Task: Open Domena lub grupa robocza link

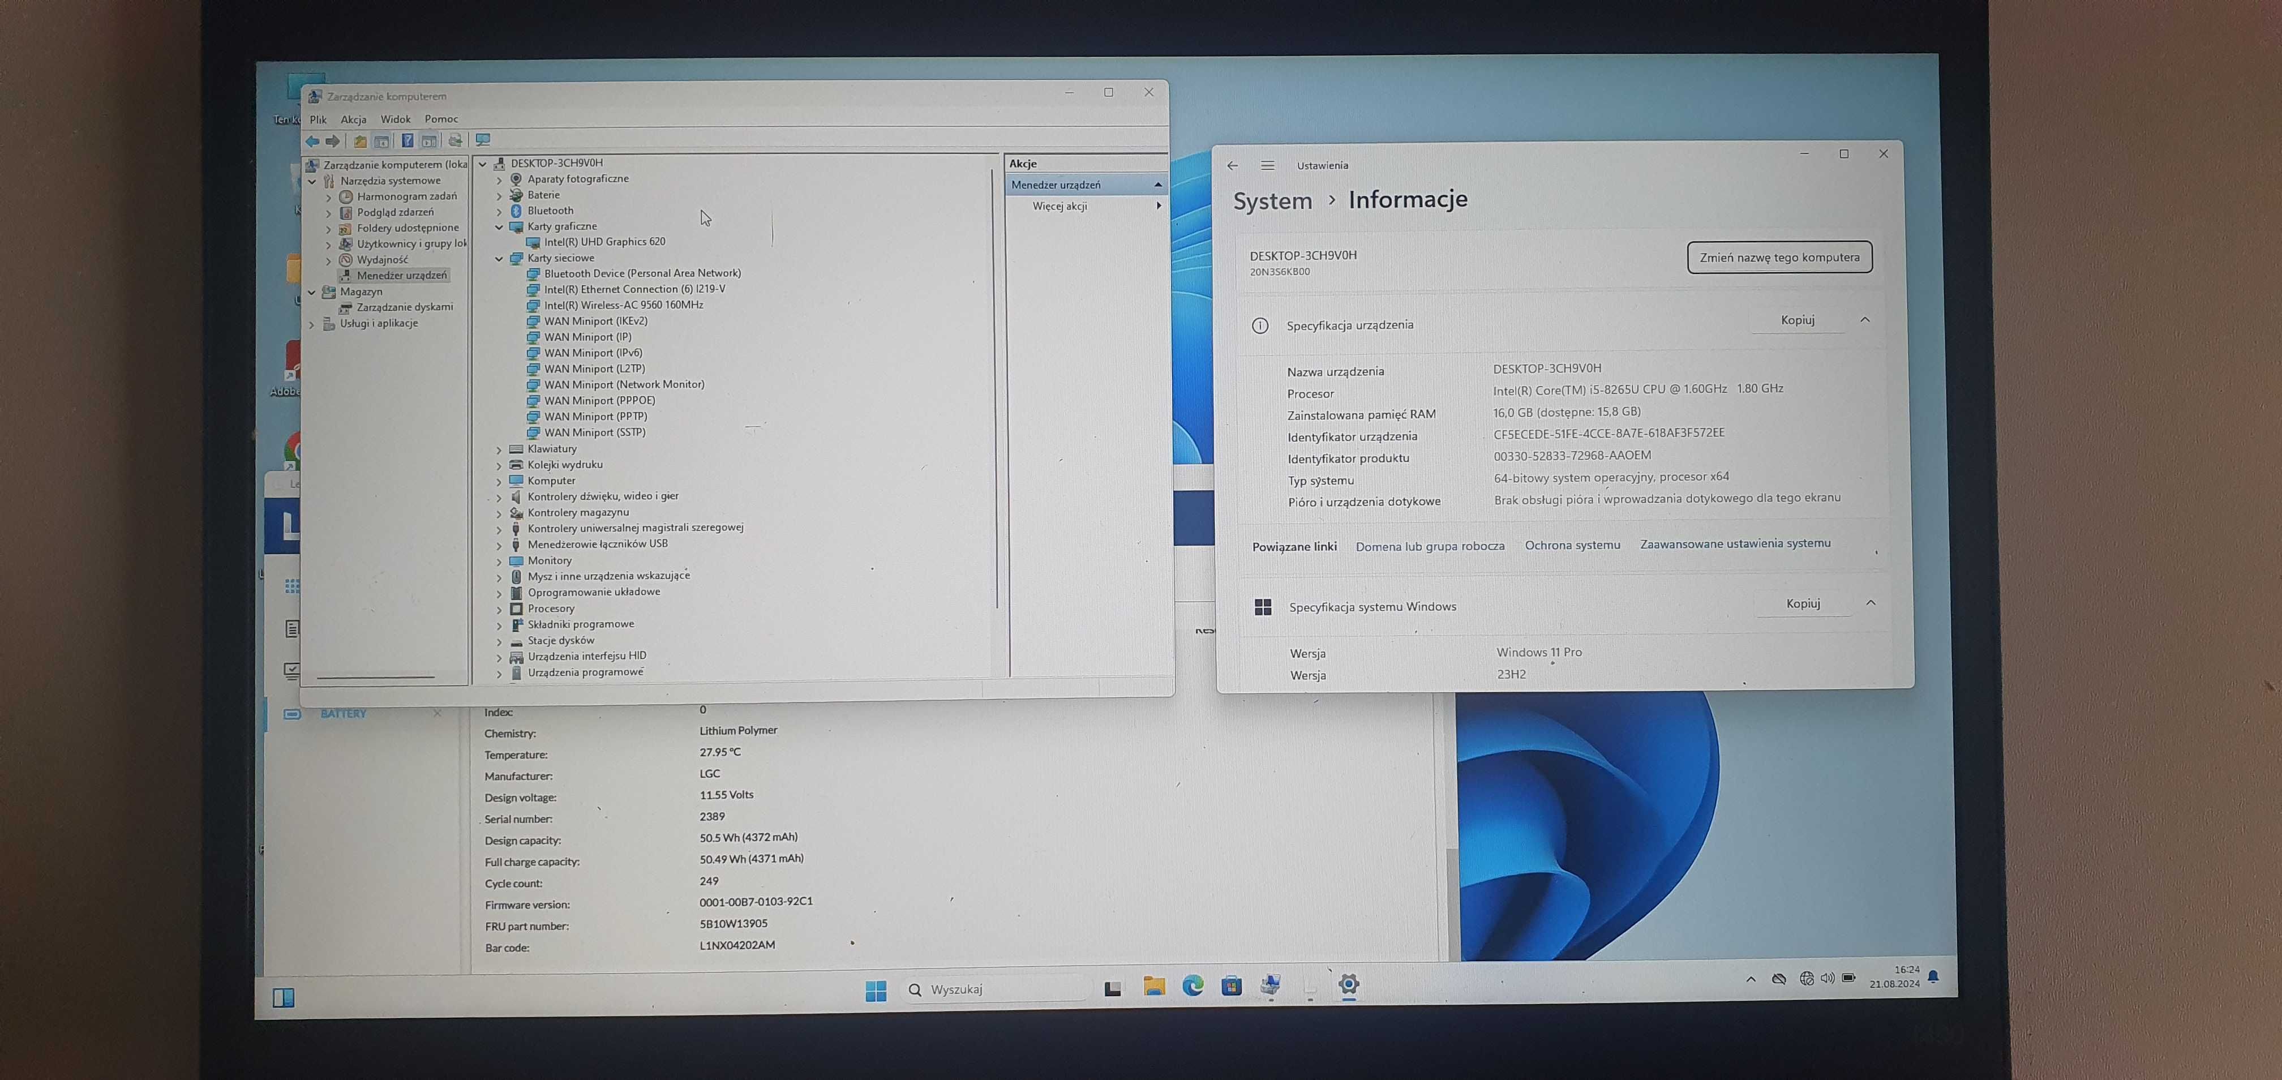Action: (1430, 547)
